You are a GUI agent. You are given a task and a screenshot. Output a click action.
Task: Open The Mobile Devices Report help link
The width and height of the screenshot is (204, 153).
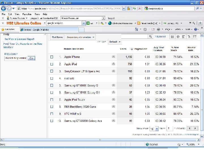pyautogui.click(x=19, y=39)
